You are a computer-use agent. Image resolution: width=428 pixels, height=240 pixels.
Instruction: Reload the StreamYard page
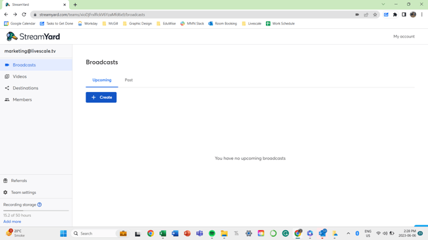coord(24,14)
